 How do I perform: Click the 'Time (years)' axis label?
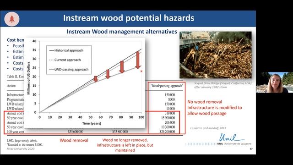point(92,123)
